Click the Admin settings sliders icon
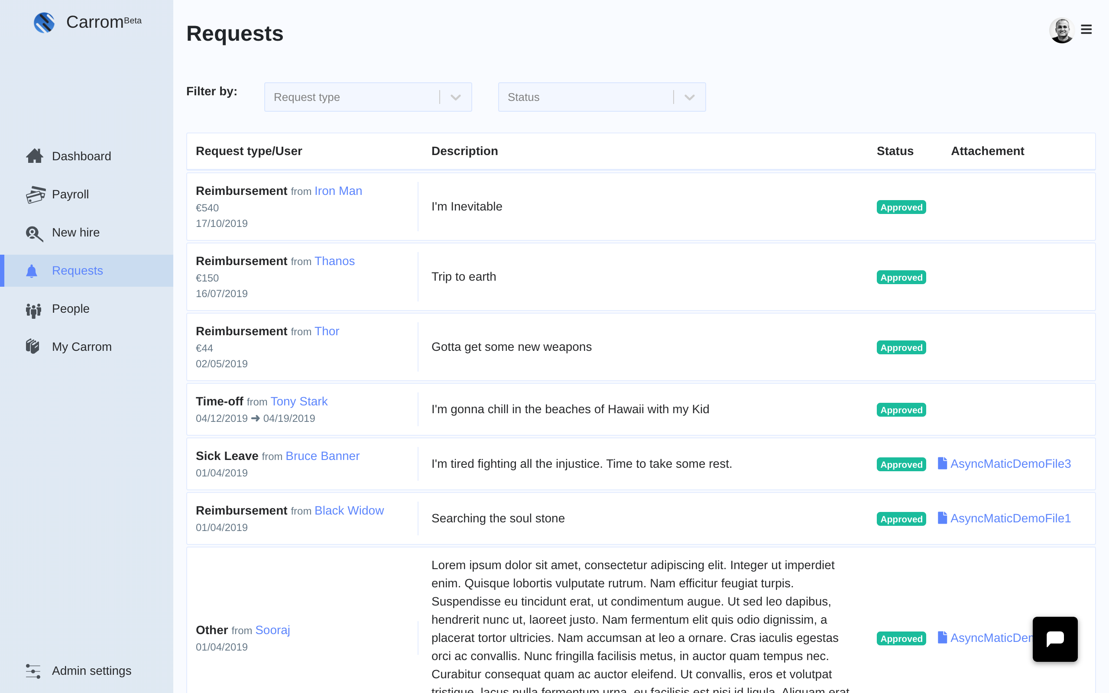 [x=33, y=671]
